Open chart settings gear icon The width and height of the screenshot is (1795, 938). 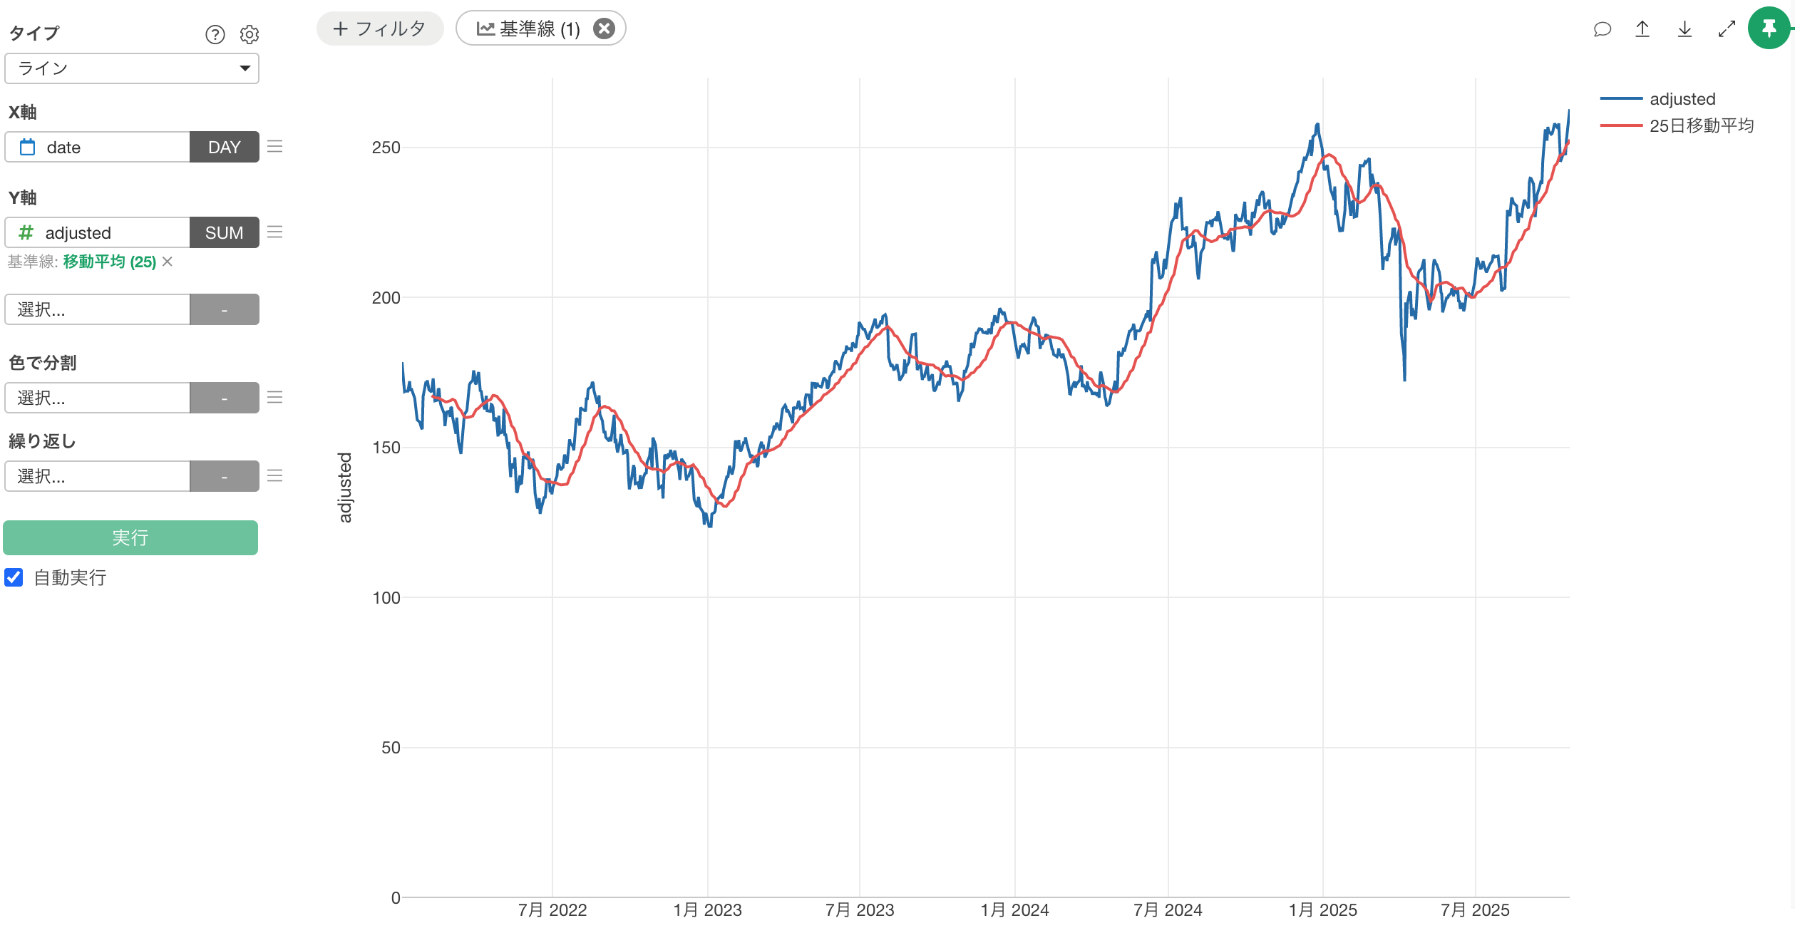pyautogui.click(x=249, y=34)
